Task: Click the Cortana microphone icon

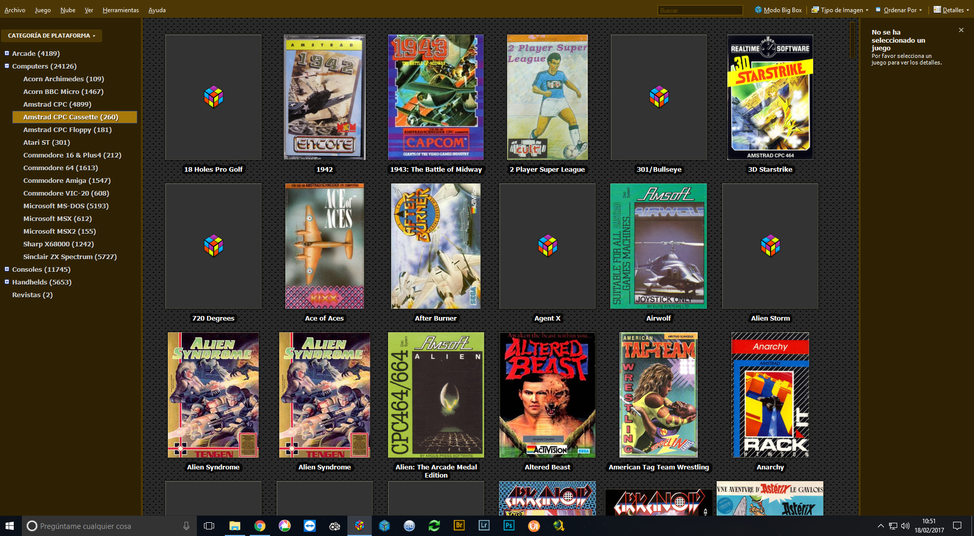Action: point(186,526)
